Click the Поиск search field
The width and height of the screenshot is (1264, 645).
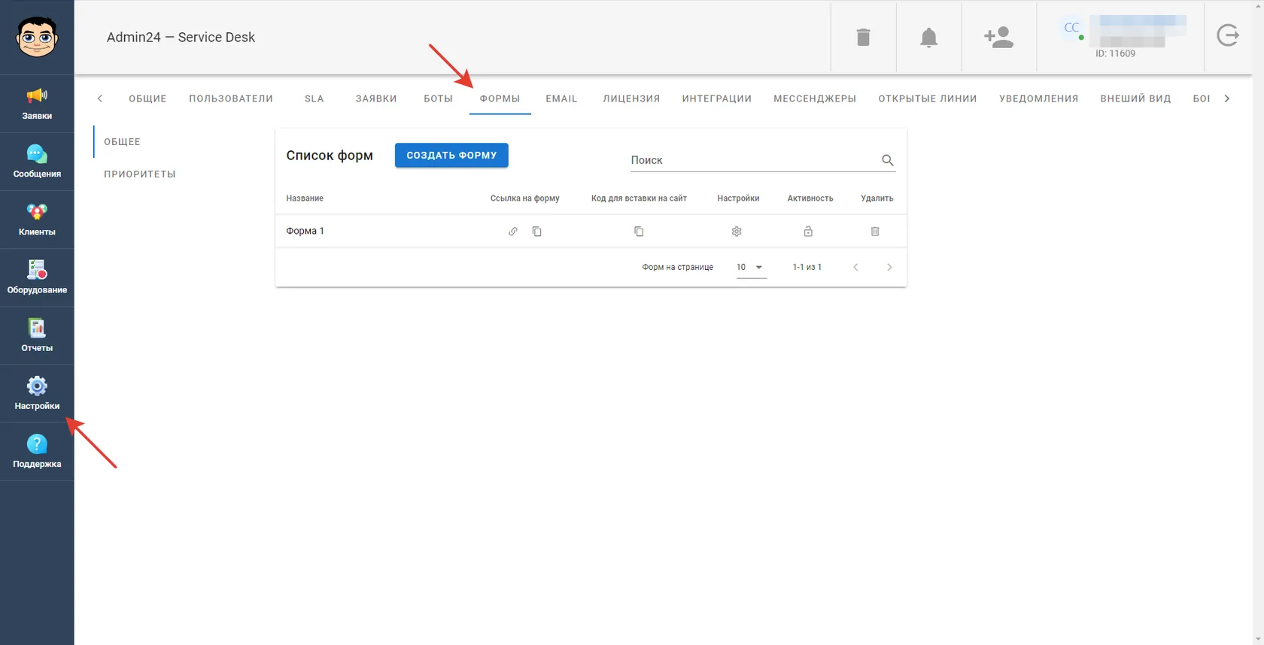coord(754,160)
